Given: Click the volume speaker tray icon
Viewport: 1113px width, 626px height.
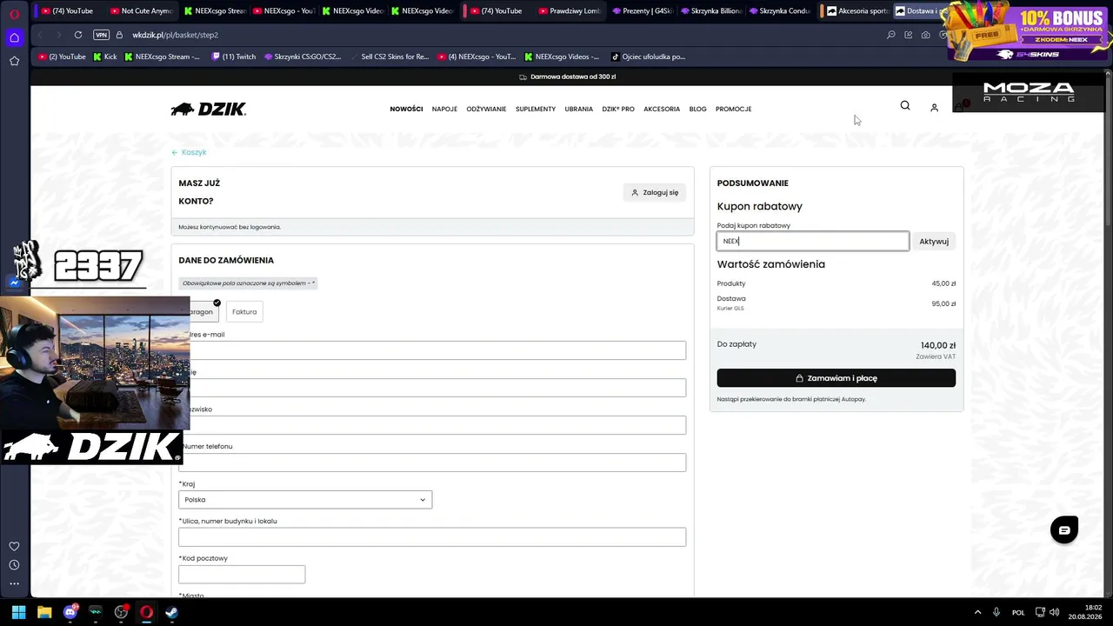Looking at the screenshot, I should pyautogui.click(x=1054, y=612).
